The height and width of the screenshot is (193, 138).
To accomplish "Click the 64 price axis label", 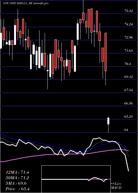I will (x=126, y=130).
